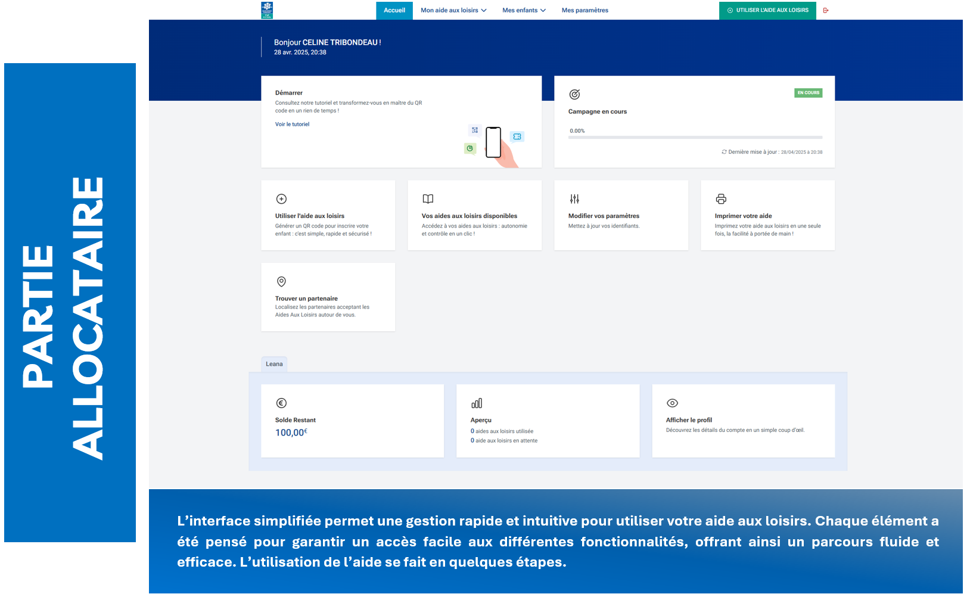Click the map pin icon to find a partner

pos(282,281)
